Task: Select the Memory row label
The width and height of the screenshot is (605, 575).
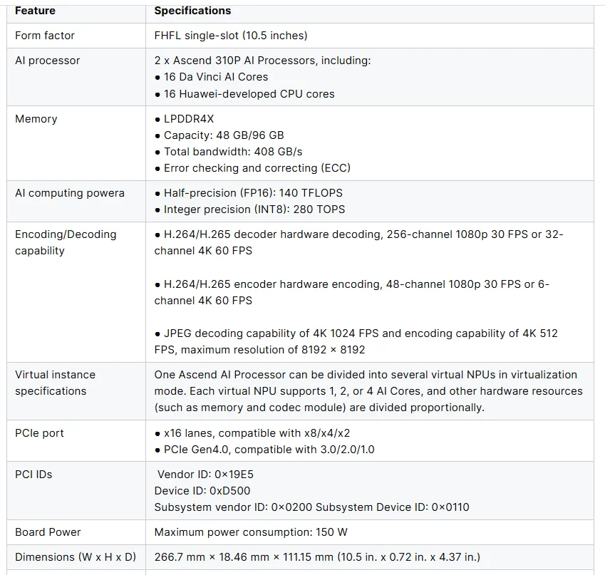Action: (36, 119)
